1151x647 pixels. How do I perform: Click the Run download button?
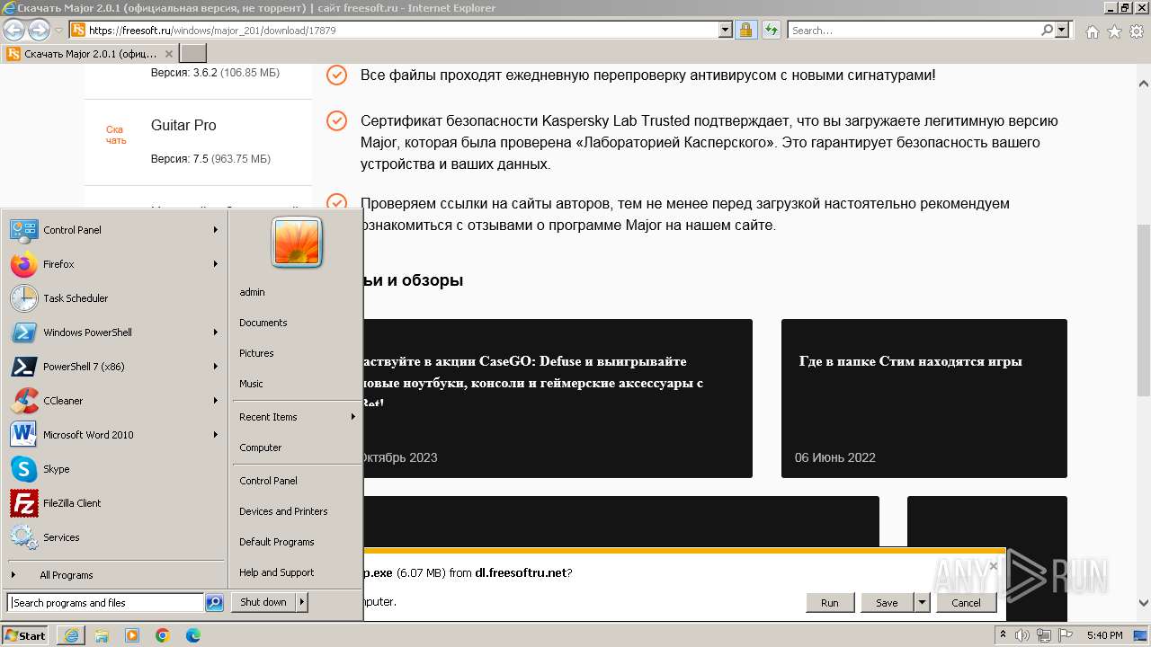click(x=830, y=603)
